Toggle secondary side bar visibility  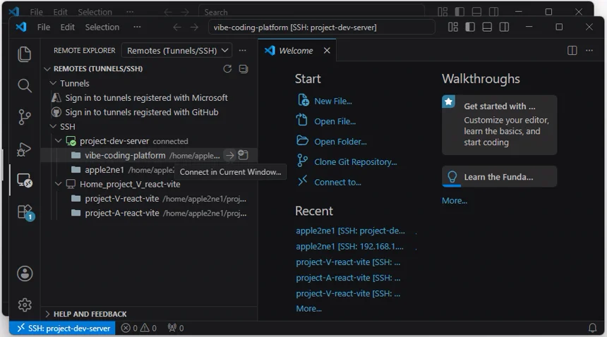click(x=504, y=27)
